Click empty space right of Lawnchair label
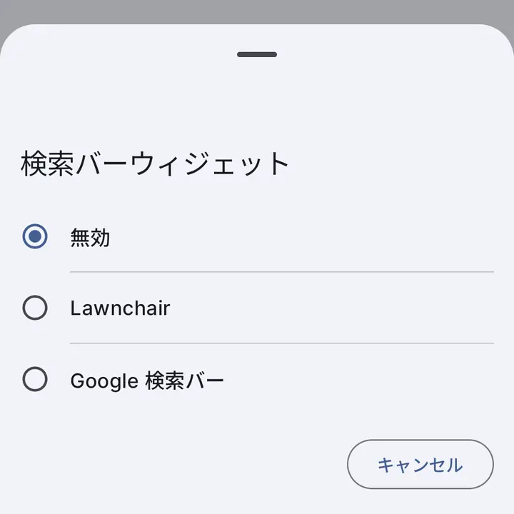Viewport: 514px width, 514px height. [x=331, y=308]
